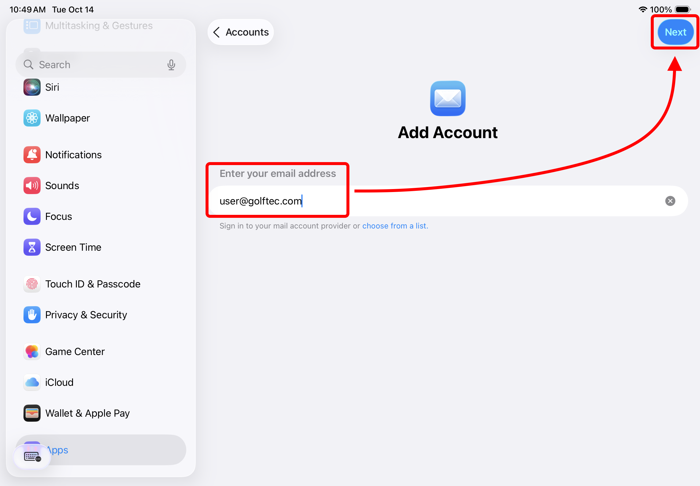Screen dimensions: 700x486
Task: Tap the floating keyboard button
Action: click(x=32, y=457)
